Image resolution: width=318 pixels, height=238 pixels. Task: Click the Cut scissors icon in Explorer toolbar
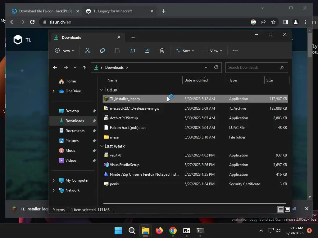point(87,51)
